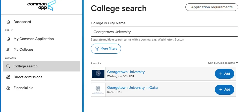This screenshot has width=242, height=112.
Task: Open Application requirements button
Action: (211, 7)
